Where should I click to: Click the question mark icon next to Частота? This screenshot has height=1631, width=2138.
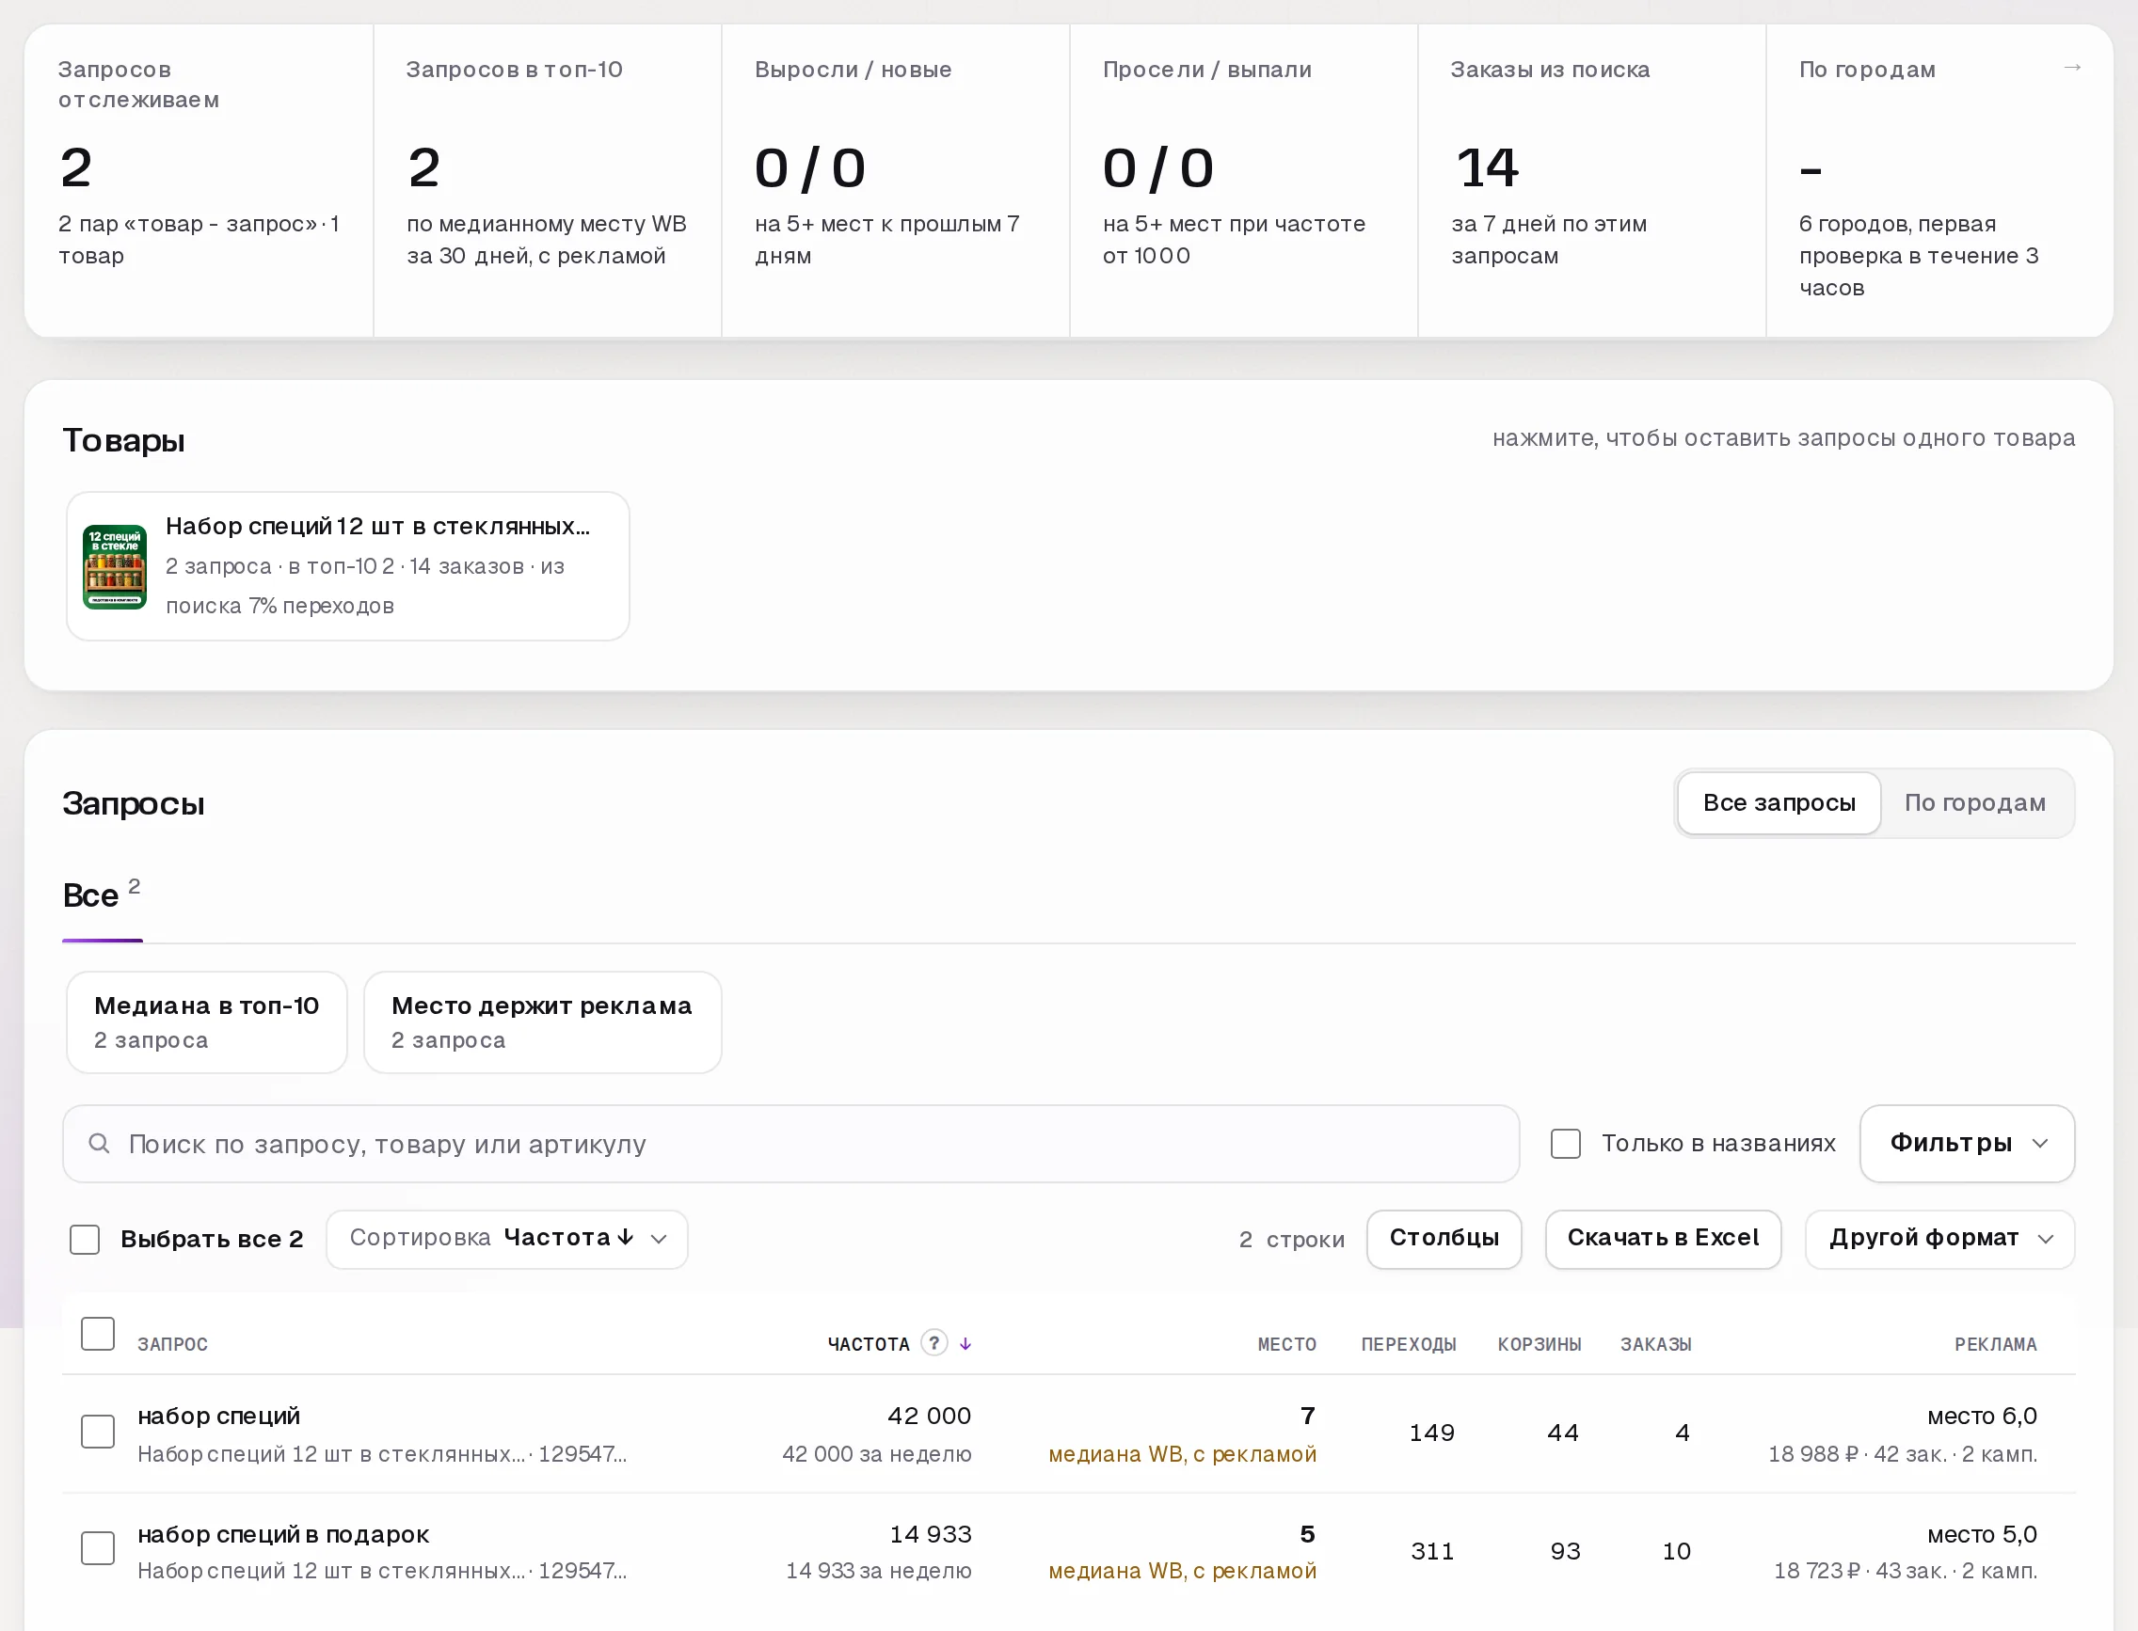[x=933, y=1342]
